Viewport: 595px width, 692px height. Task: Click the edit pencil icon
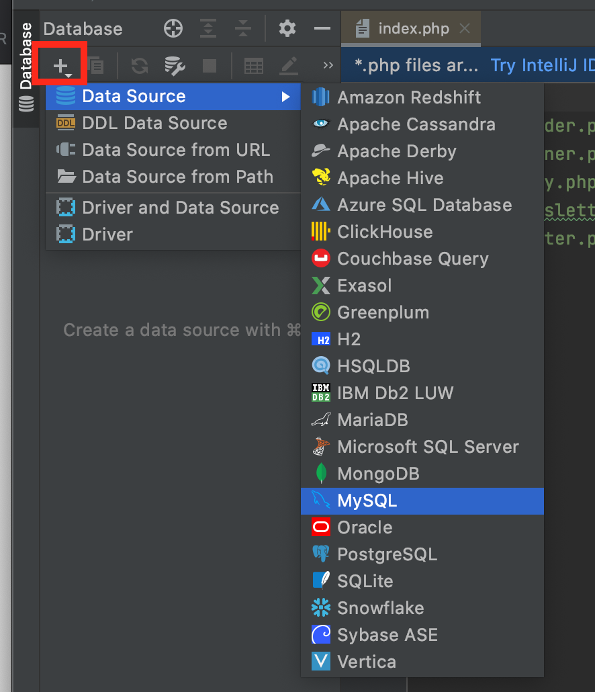[289, 67]
